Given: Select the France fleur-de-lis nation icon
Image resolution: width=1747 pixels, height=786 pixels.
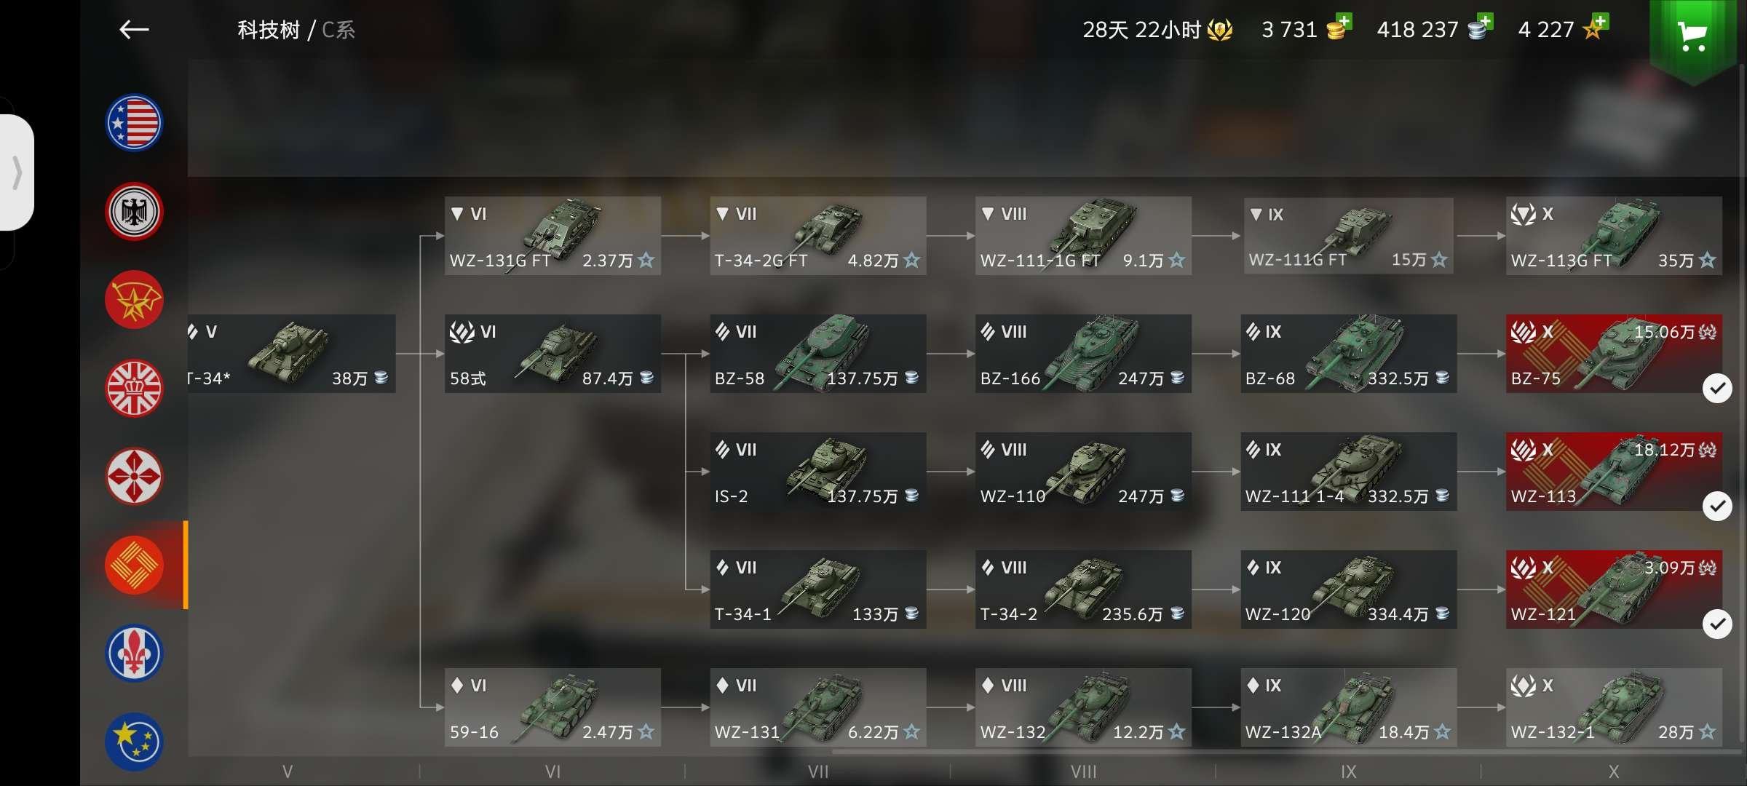Looking at the screenshot, I should coord(135,654).
